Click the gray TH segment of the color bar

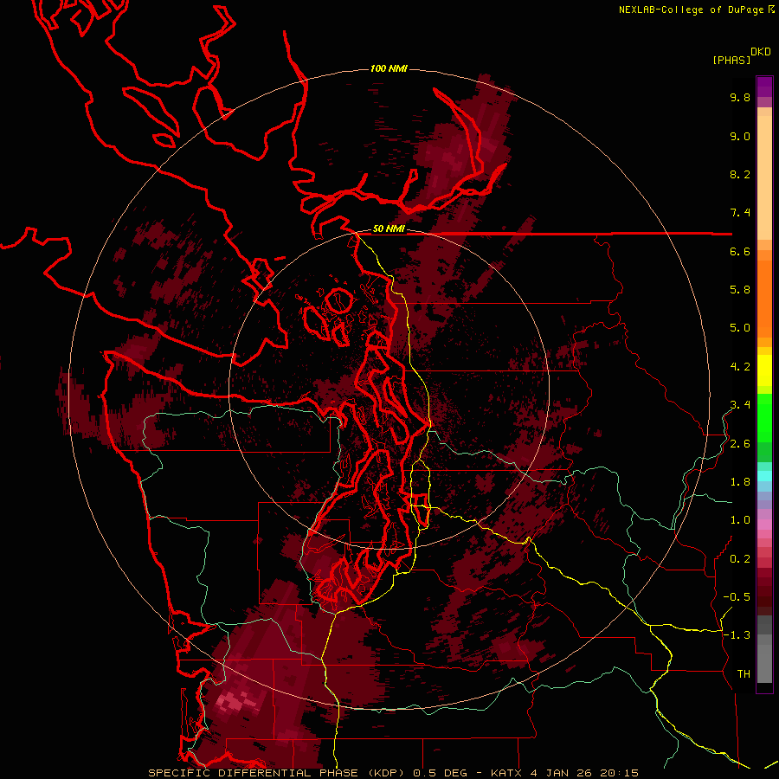coord(764,663)
